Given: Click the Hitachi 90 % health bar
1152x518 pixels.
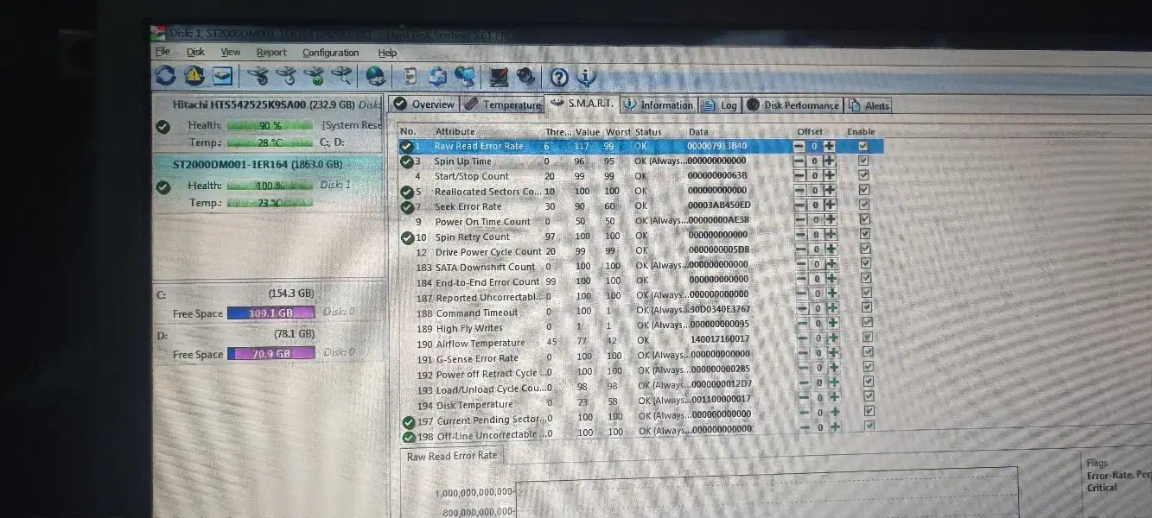Looking at the screenshot, I should 270,126.
